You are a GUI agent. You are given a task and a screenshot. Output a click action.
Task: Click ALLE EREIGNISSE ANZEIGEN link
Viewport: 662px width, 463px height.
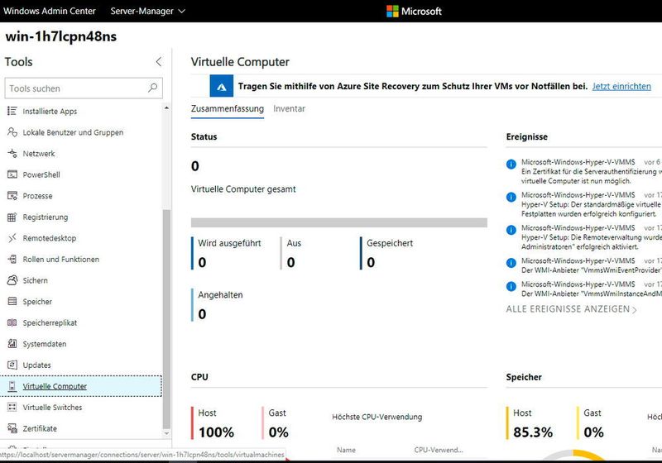[568, 309]
